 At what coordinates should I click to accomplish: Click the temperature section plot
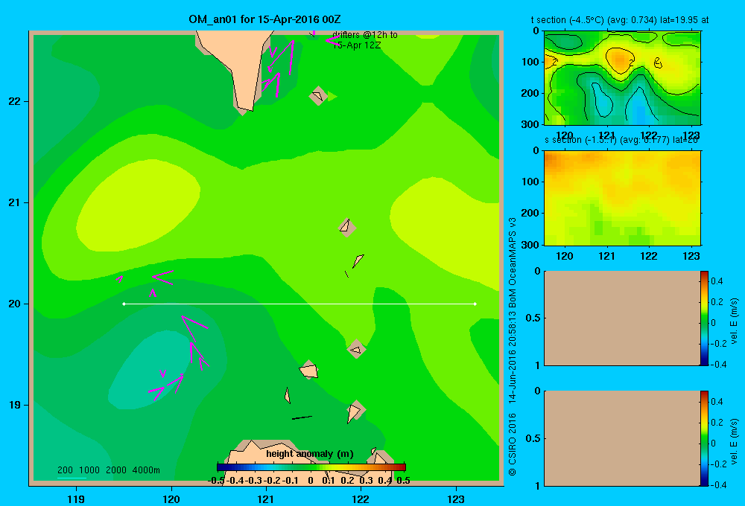622,78
